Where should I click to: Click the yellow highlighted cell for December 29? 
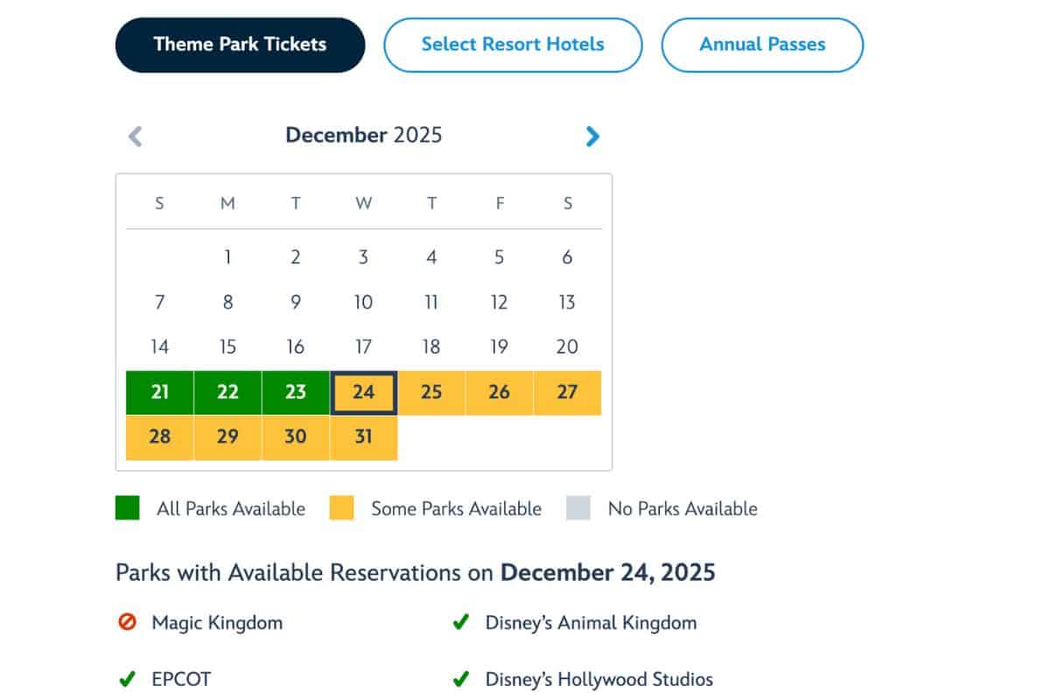pos(227,436)
